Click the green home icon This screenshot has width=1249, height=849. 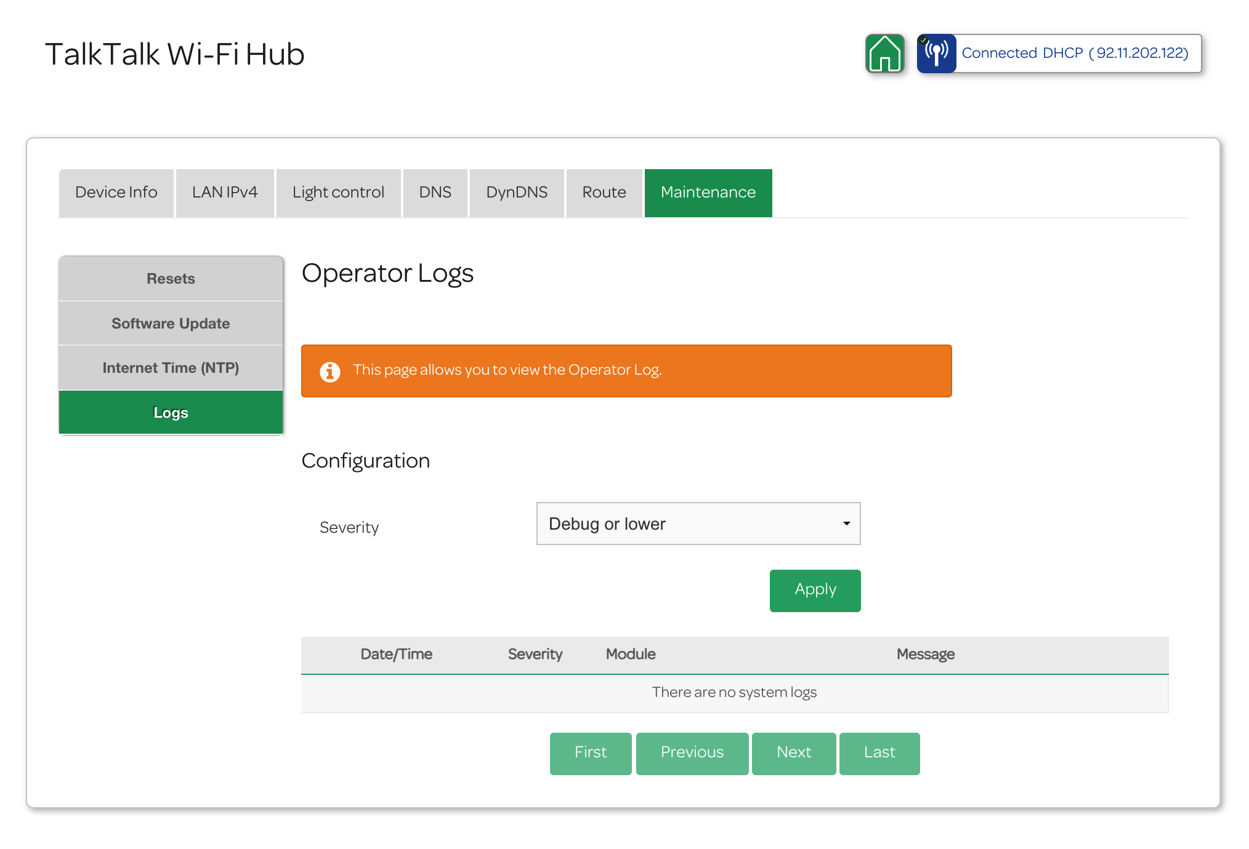(x=884, y=54)
